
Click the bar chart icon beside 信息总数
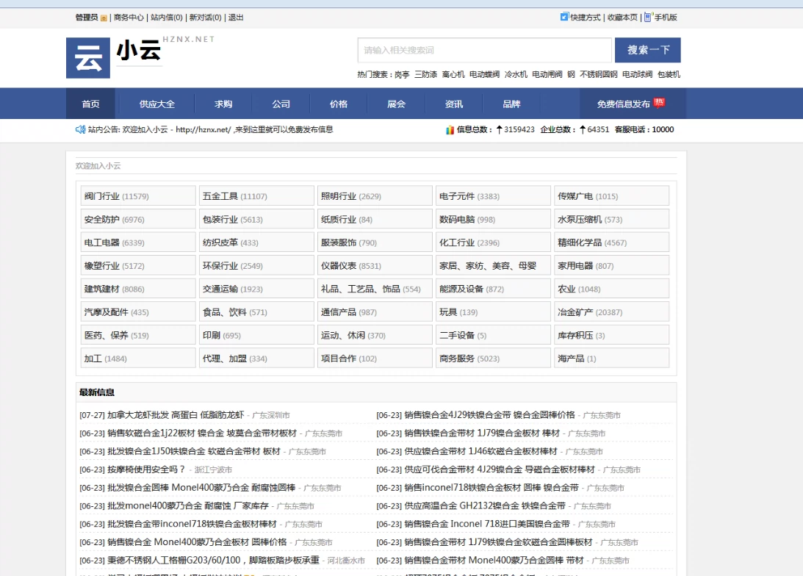(x=450, y=130)
